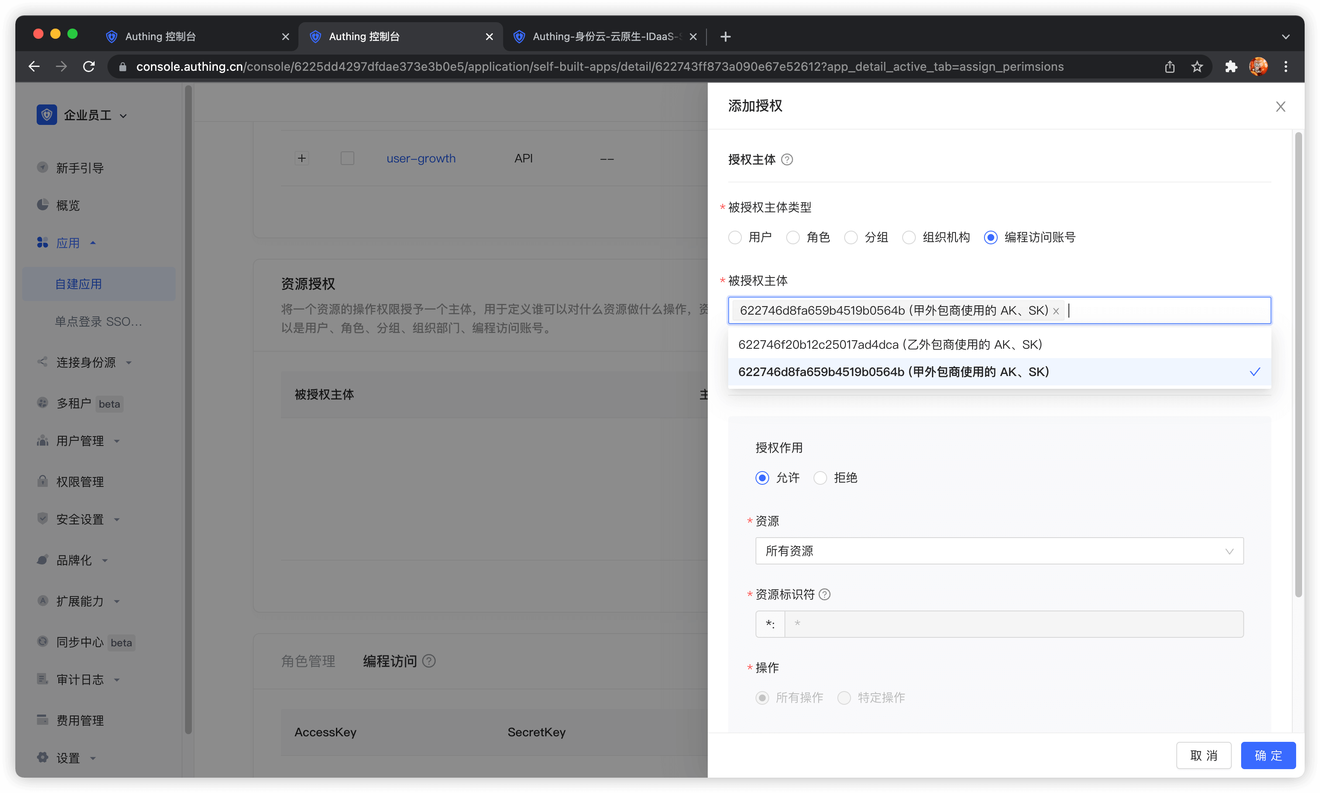
Task: Click the help icon beside 授权主体
Action: coord(787,159)
